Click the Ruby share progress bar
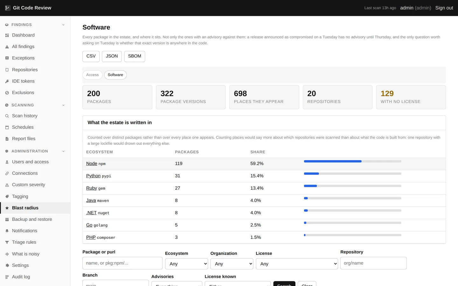458x286 pixels. click(x=352, y=186)
